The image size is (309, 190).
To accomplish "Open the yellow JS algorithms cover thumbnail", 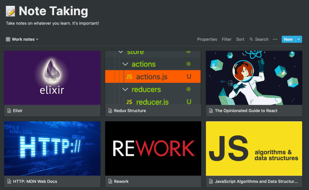I will coord(254,148).
